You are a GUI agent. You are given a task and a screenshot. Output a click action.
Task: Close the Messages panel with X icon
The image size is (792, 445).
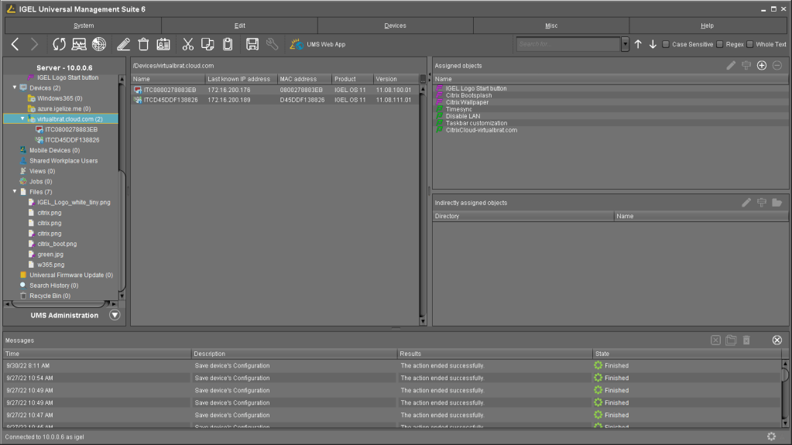(x=777, y=341)
